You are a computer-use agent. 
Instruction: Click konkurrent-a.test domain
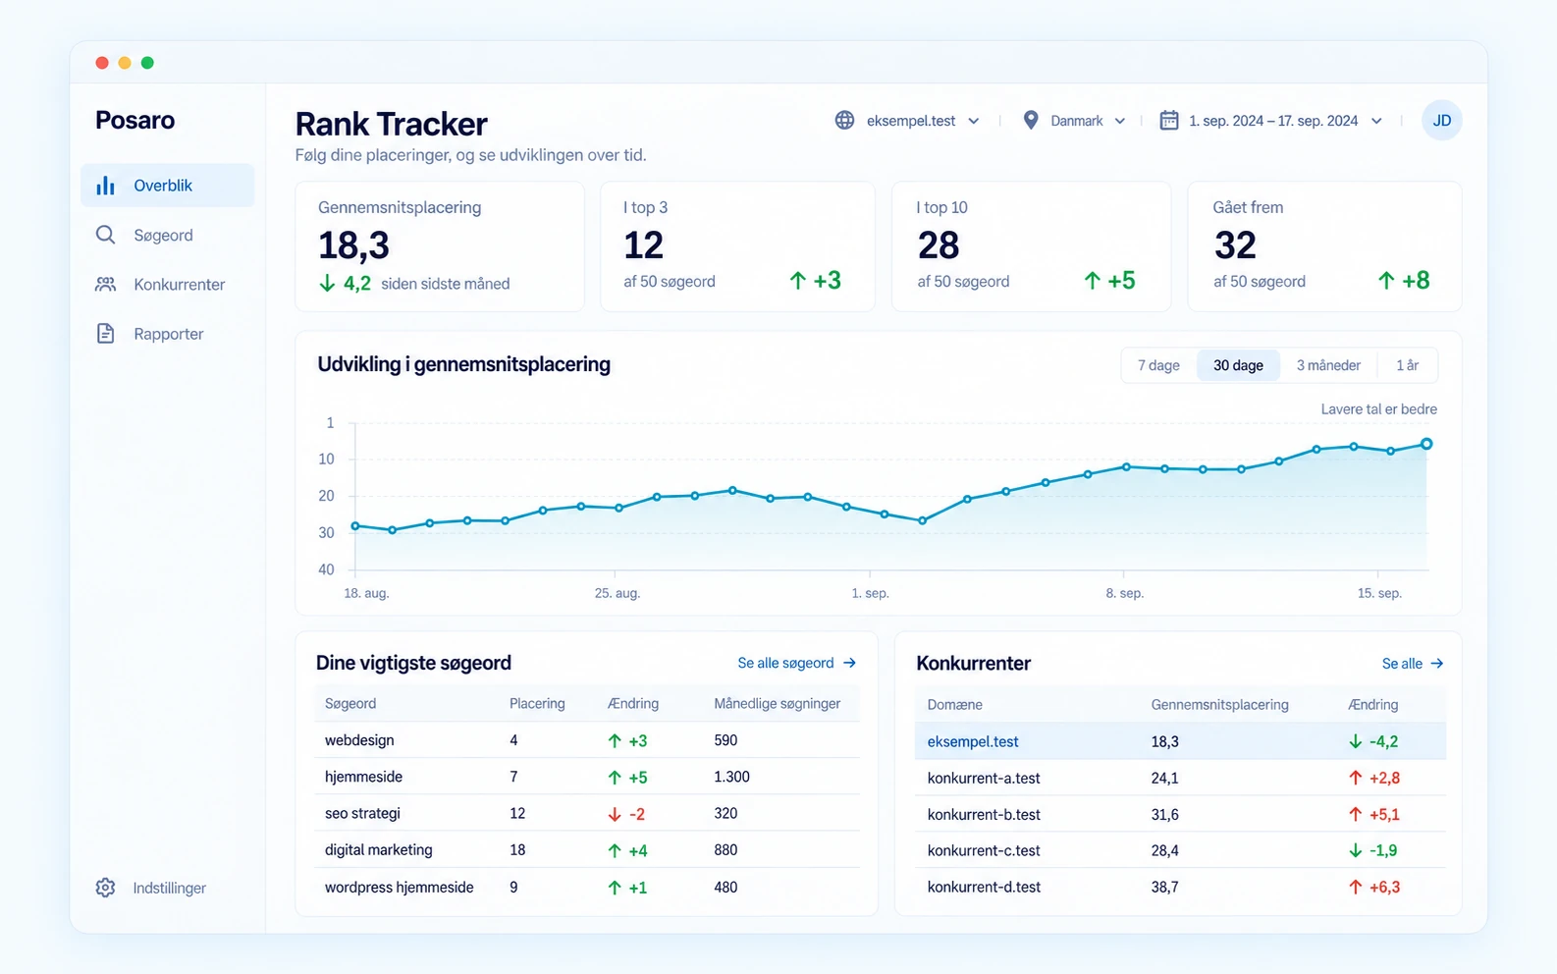tap(984, 778)
